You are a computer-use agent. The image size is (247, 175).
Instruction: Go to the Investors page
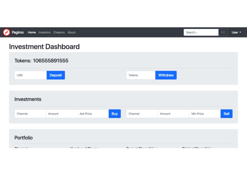44,32
